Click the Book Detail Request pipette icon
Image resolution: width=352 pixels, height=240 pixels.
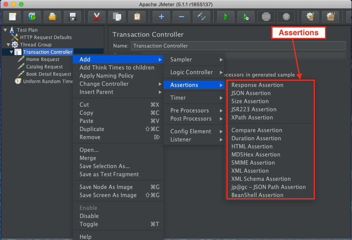pos(21,74)
